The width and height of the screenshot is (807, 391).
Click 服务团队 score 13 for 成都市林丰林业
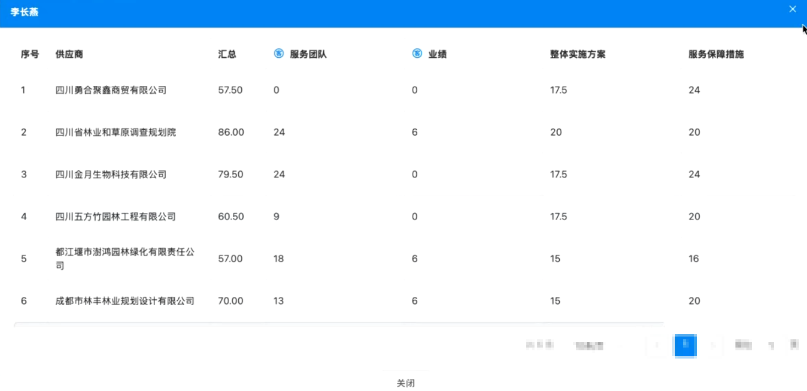(x=279, y=301)
